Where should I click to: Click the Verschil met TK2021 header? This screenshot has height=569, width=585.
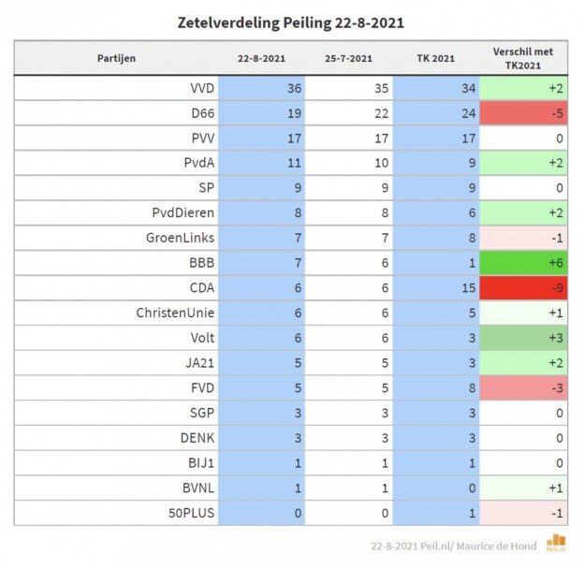(x=523, y=58)
